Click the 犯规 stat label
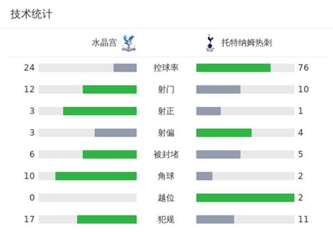 (x=166, y=219)
